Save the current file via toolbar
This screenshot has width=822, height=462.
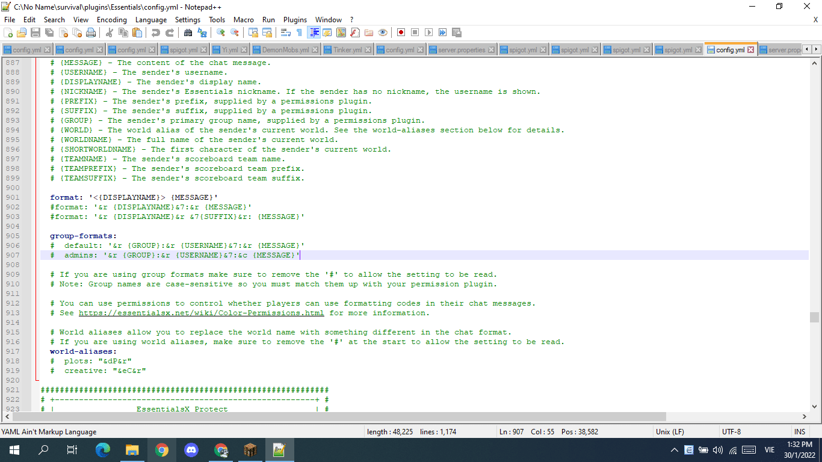click(36, 32)
